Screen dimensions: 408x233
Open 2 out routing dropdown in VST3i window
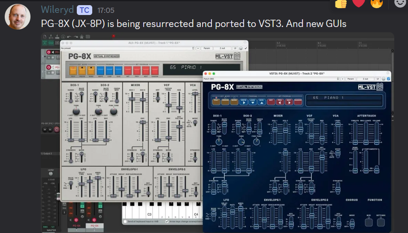tap(366, 79)
